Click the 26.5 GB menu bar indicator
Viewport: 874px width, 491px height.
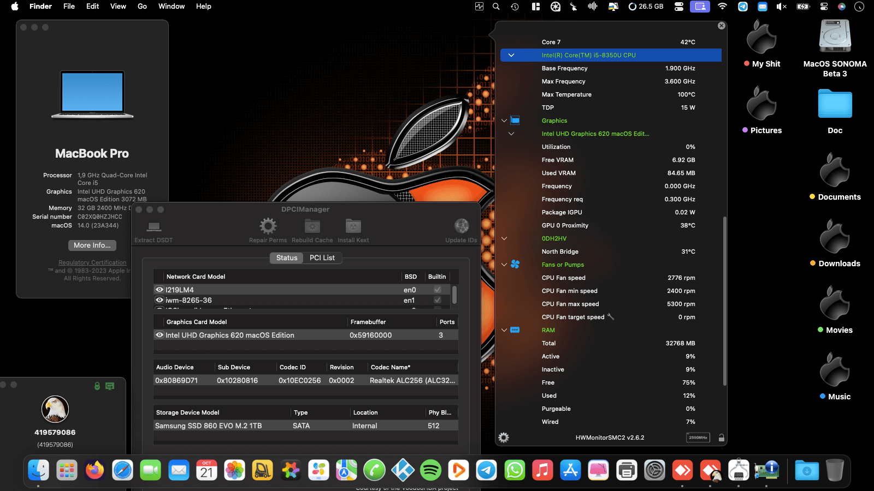tap(646, 7)
